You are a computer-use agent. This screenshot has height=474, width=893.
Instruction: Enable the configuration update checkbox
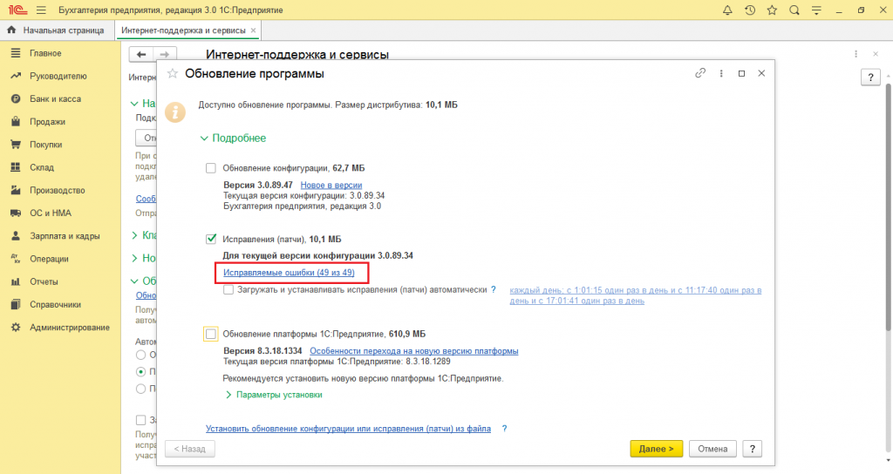click(x=210, y=168)
